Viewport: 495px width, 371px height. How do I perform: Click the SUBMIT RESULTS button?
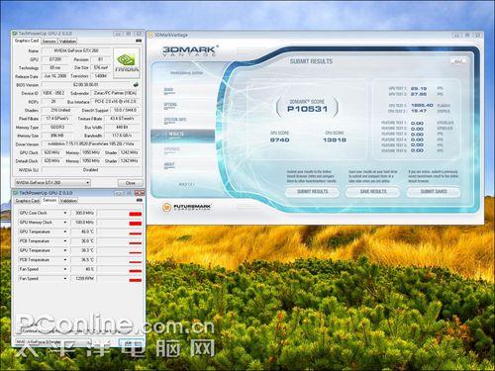click(x=312, y=192)
